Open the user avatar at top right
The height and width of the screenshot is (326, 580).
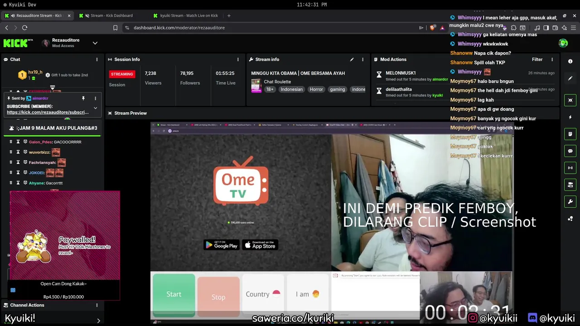(x=563, y=43)
